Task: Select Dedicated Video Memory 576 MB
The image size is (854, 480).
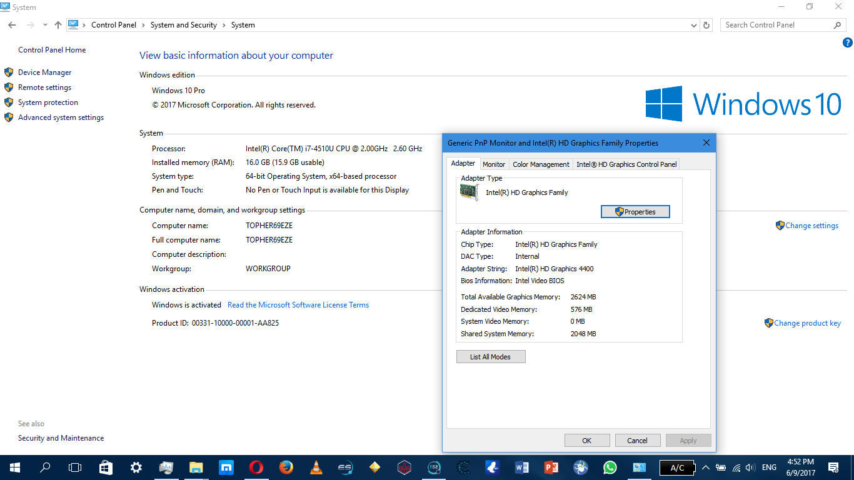Action: 581,309
